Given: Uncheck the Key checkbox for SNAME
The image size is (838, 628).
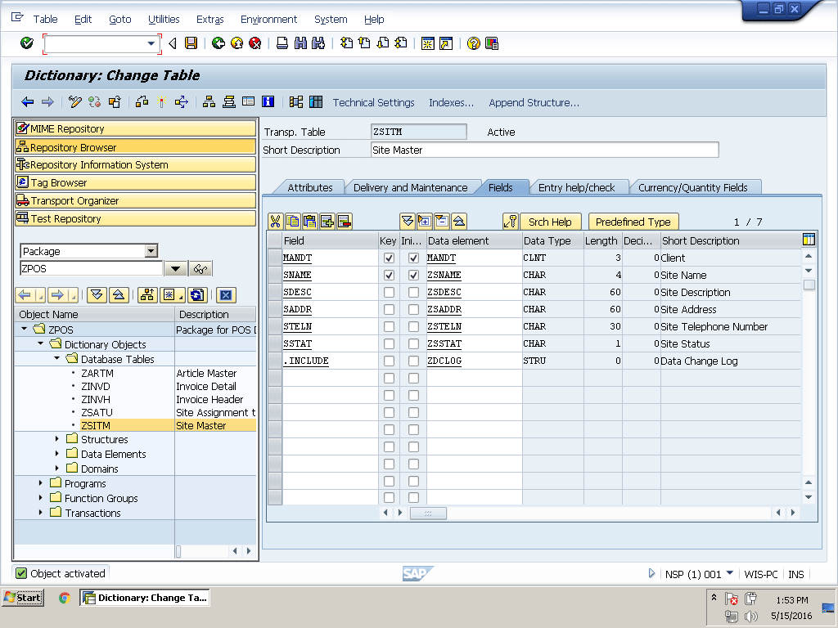Looking at the screenshot, I should pos(389,276).
